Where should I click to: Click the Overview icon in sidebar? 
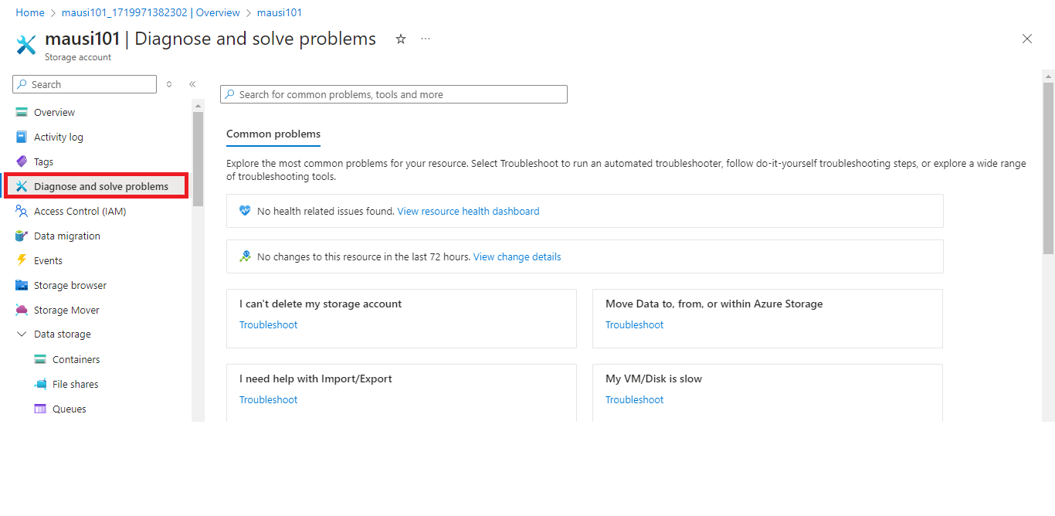[22, 112]
